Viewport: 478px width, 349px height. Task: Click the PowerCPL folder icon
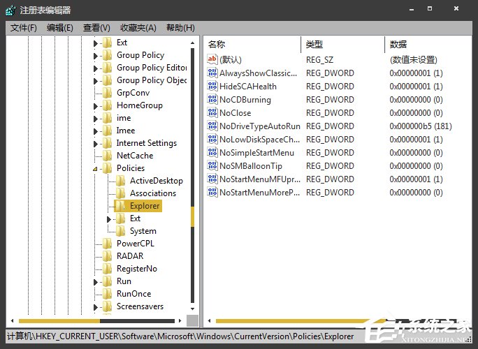point(108,244)
